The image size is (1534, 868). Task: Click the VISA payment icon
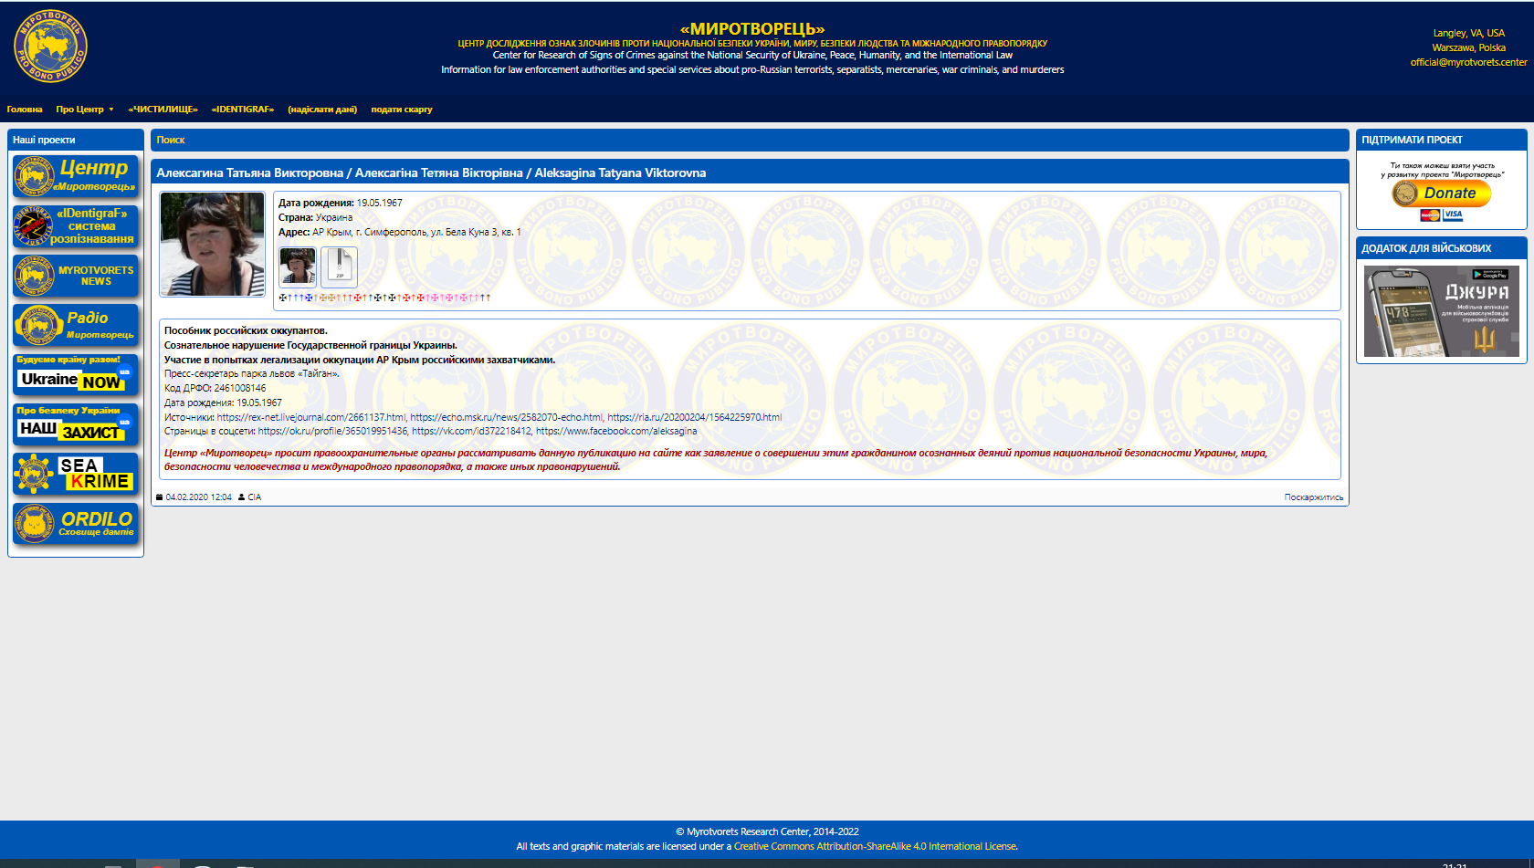click(1454, 215)
